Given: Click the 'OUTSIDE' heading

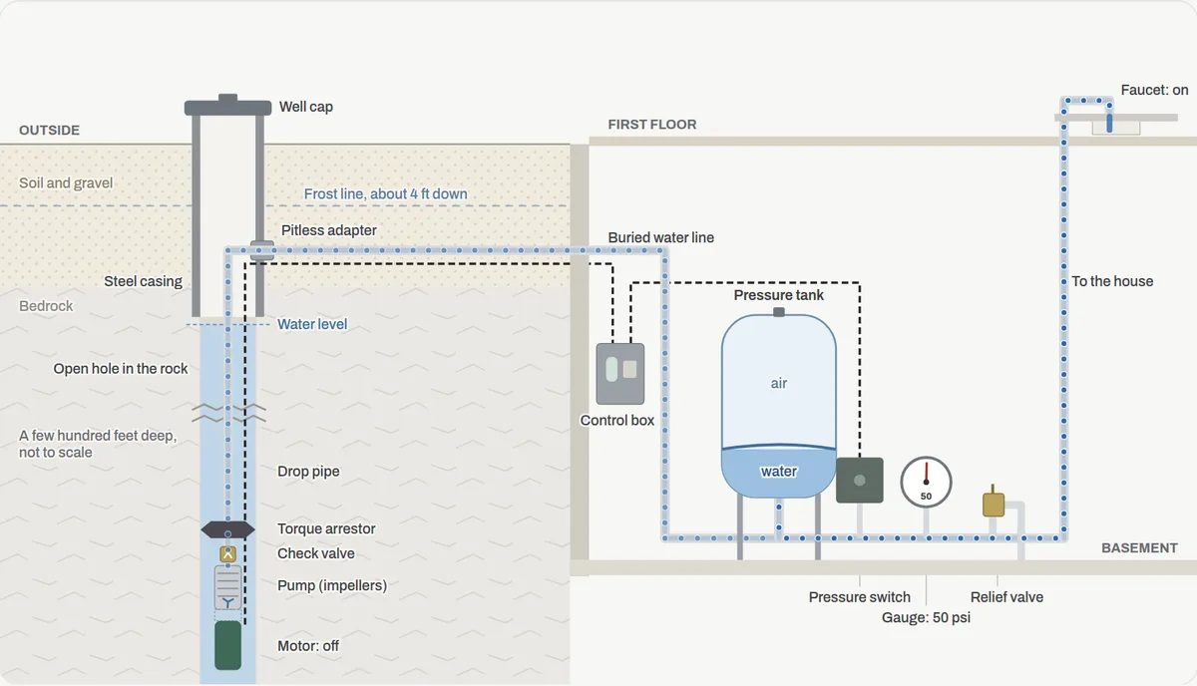Looking at the screenshot, I should pyautogui.click(x=49, y=131).
